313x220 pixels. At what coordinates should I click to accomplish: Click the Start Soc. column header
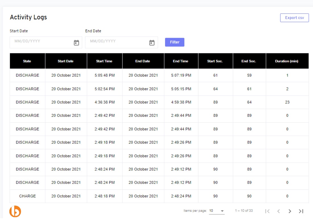(215, 61)
